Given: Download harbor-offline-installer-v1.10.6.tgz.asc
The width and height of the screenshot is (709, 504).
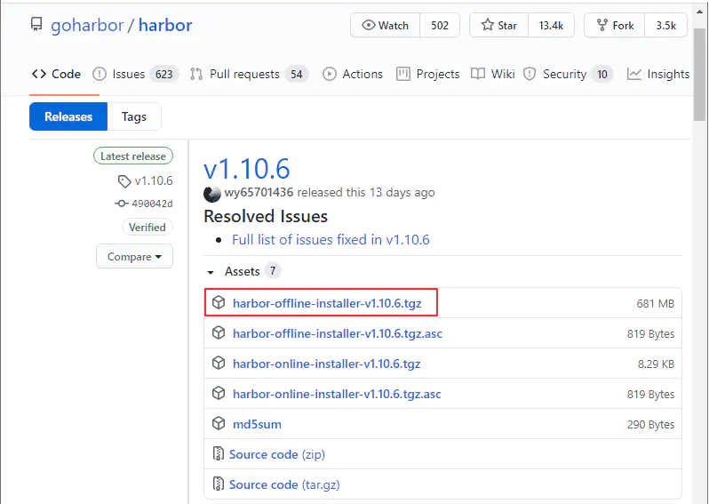Looking at the screenshot, I should pyautogui.click(x=338, y=333).
